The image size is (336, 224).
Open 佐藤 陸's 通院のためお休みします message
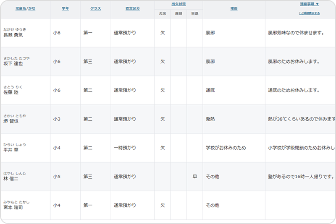coord(294,90)
